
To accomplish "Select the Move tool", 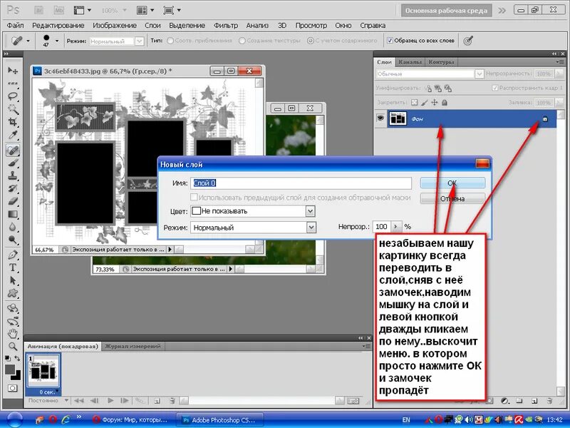I will point(13,70).
